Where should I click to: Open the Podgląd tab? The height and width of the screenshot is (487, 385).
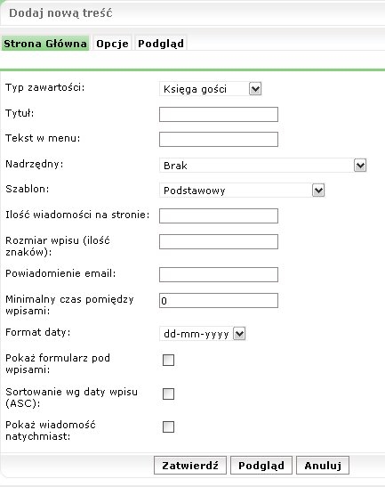click(x=161, y=44)
